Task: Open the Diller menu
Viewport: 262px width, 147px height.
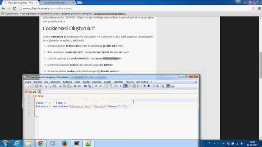Action: [x=77, y=82]
